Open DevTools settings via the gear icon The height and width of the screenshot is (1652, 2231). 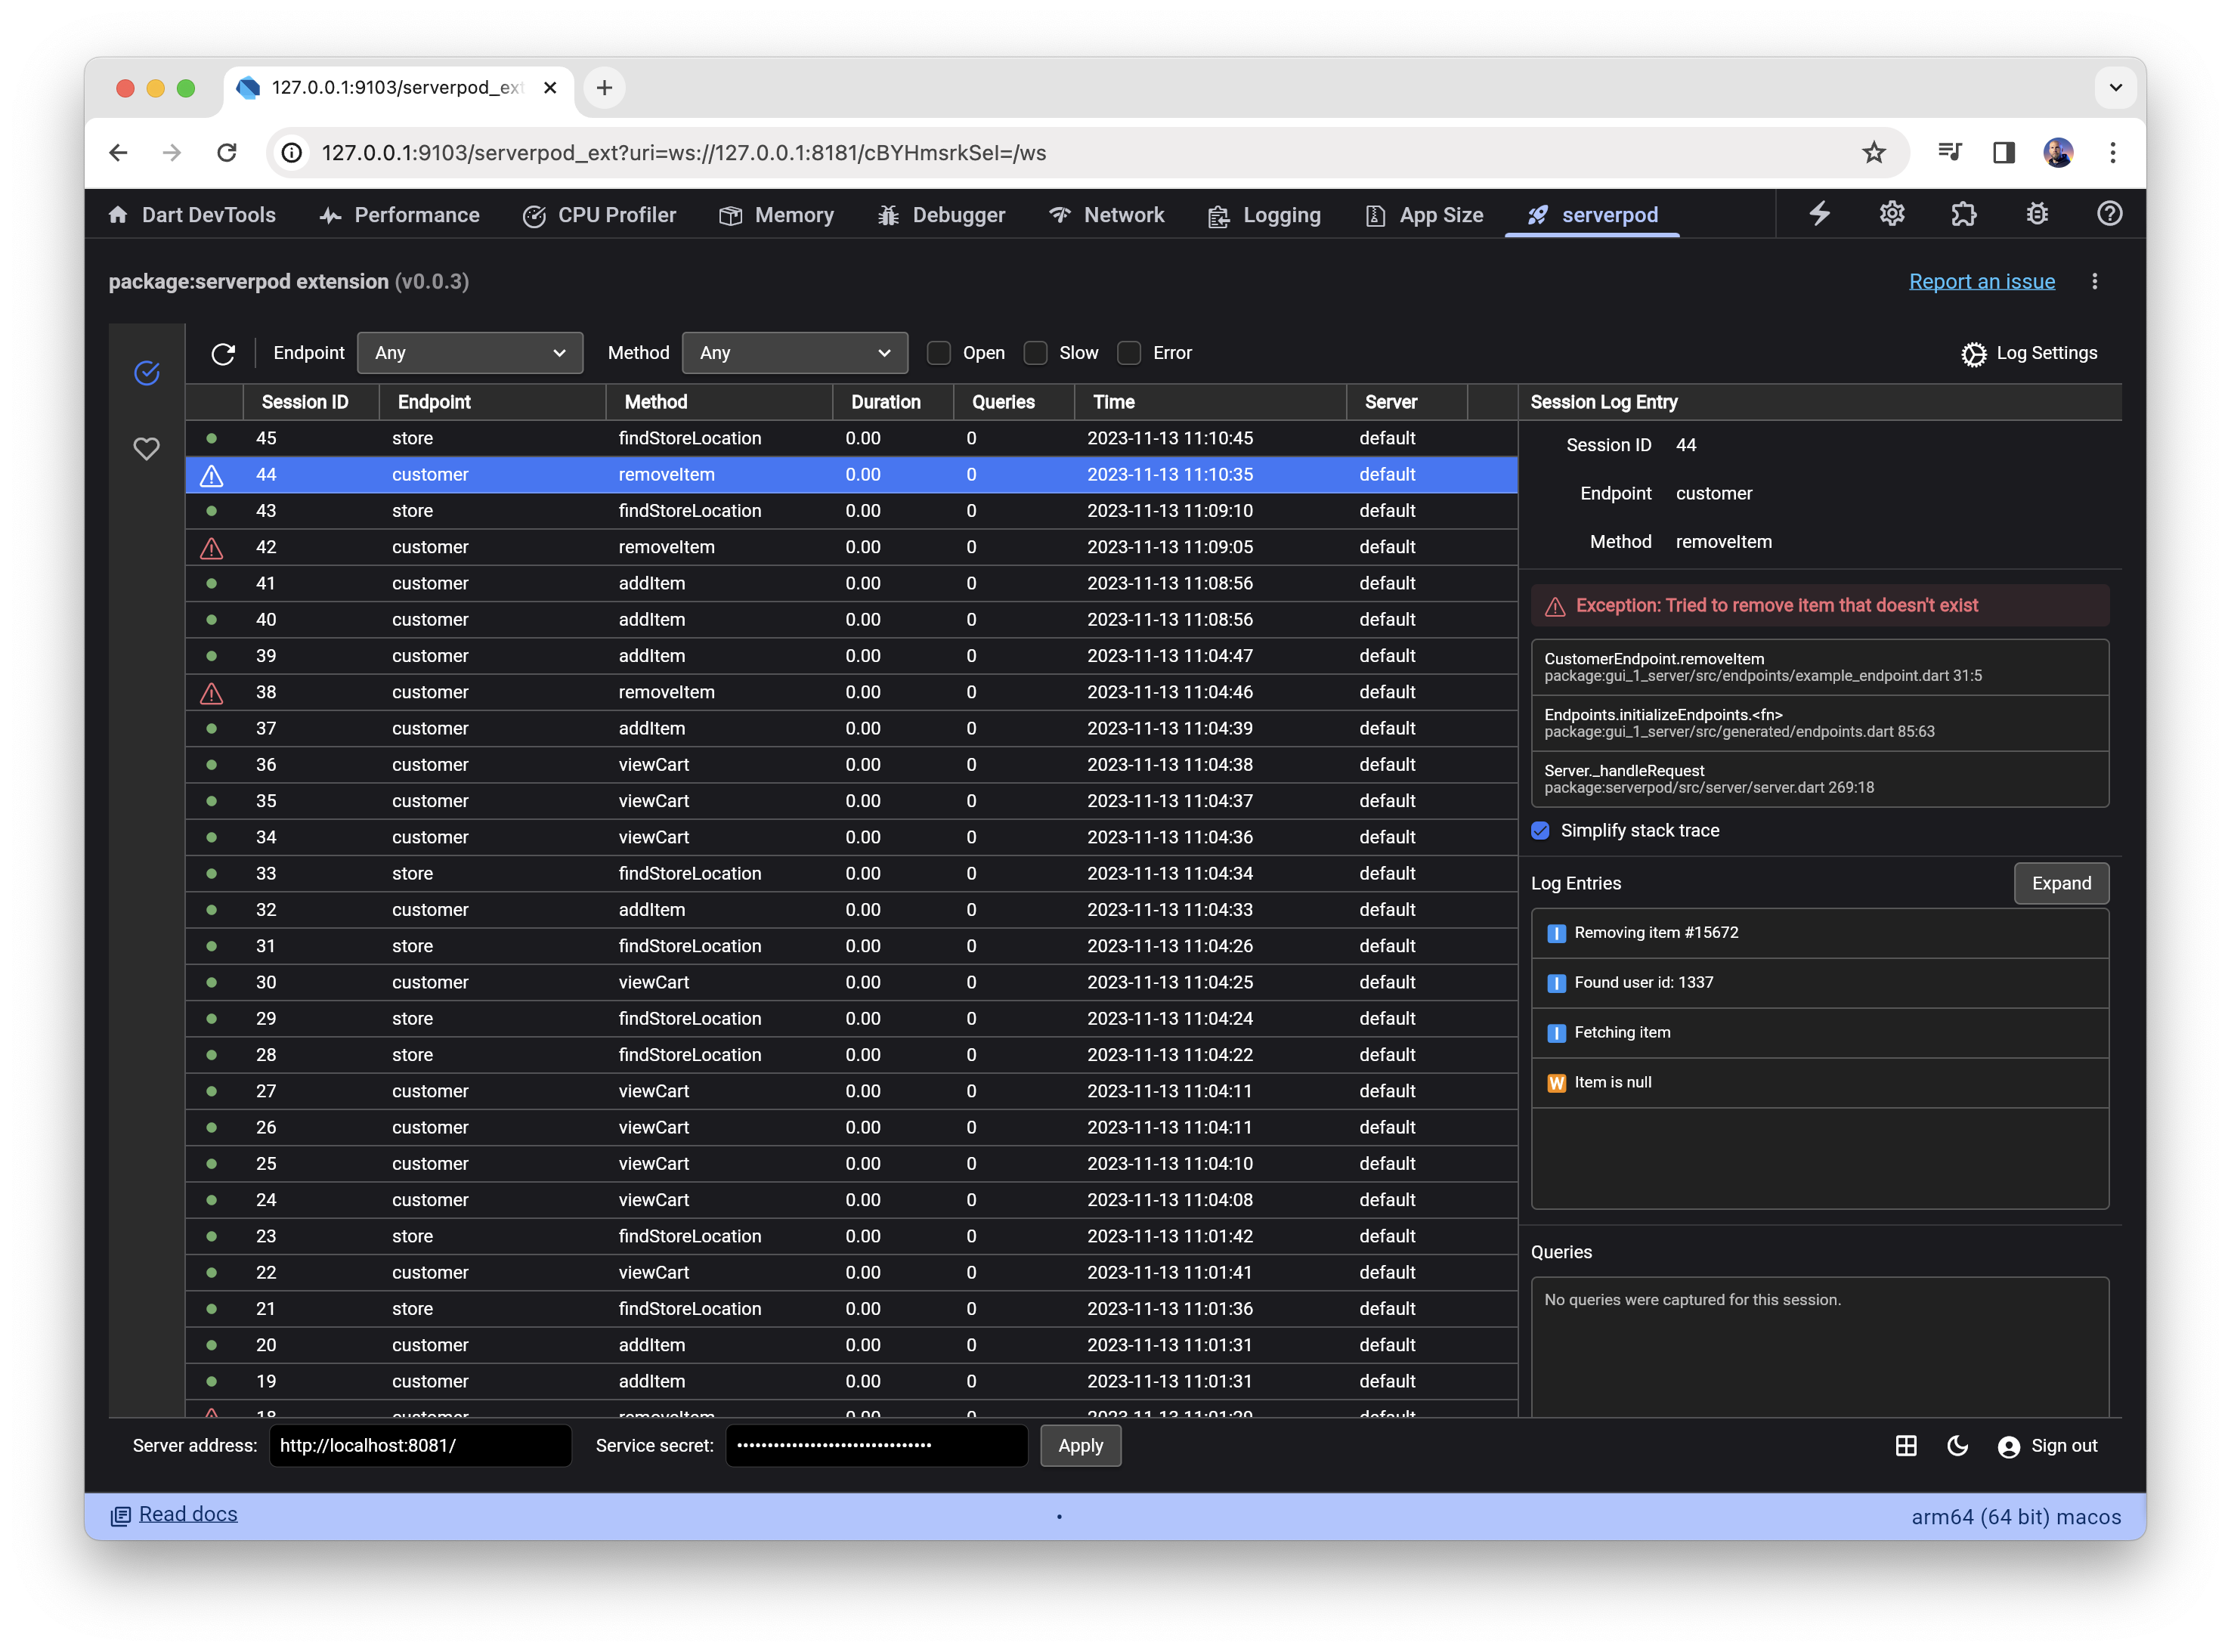1892,214
